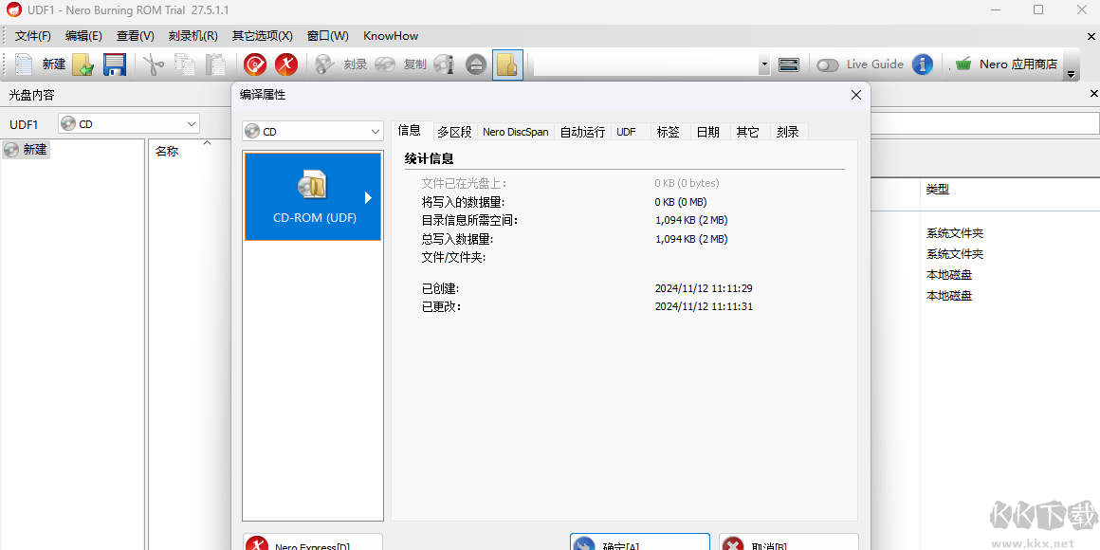The width and height of the screenshot is (1100, 550).
Task: Save the compilation with the floppy disk icon
Action: click(x=115, y=64)
